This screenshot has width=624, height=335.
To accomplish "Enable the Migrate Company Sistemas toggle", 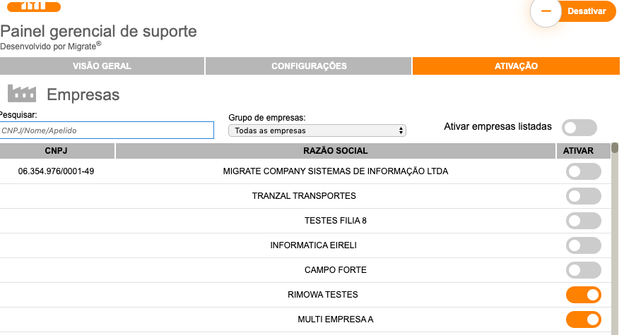I will coord(584,171).
